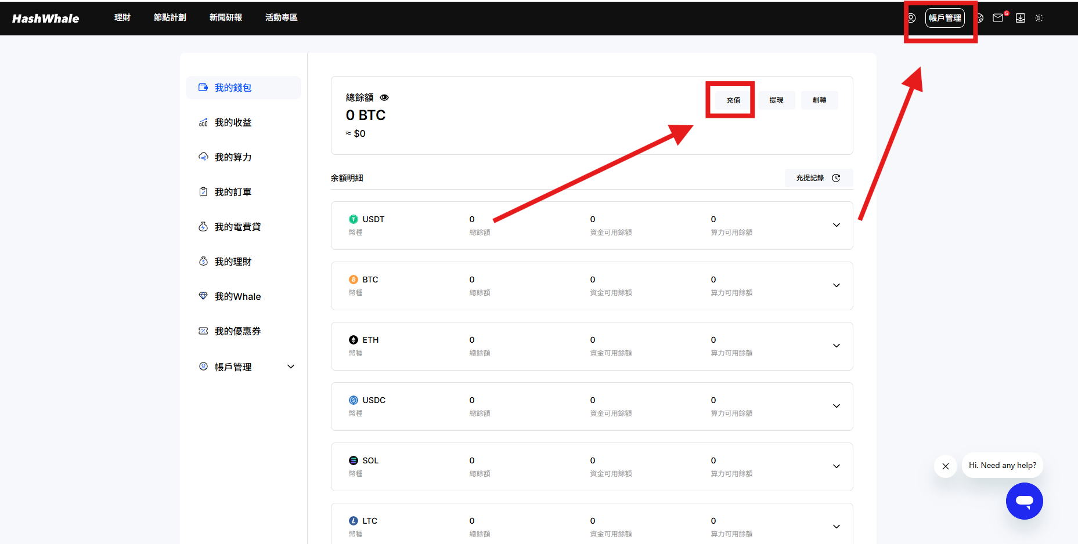The height and width of the screenshot is (544, 1078).
Task: Select 我的訂單 in sidebar
Action: (x=243, y=192)
